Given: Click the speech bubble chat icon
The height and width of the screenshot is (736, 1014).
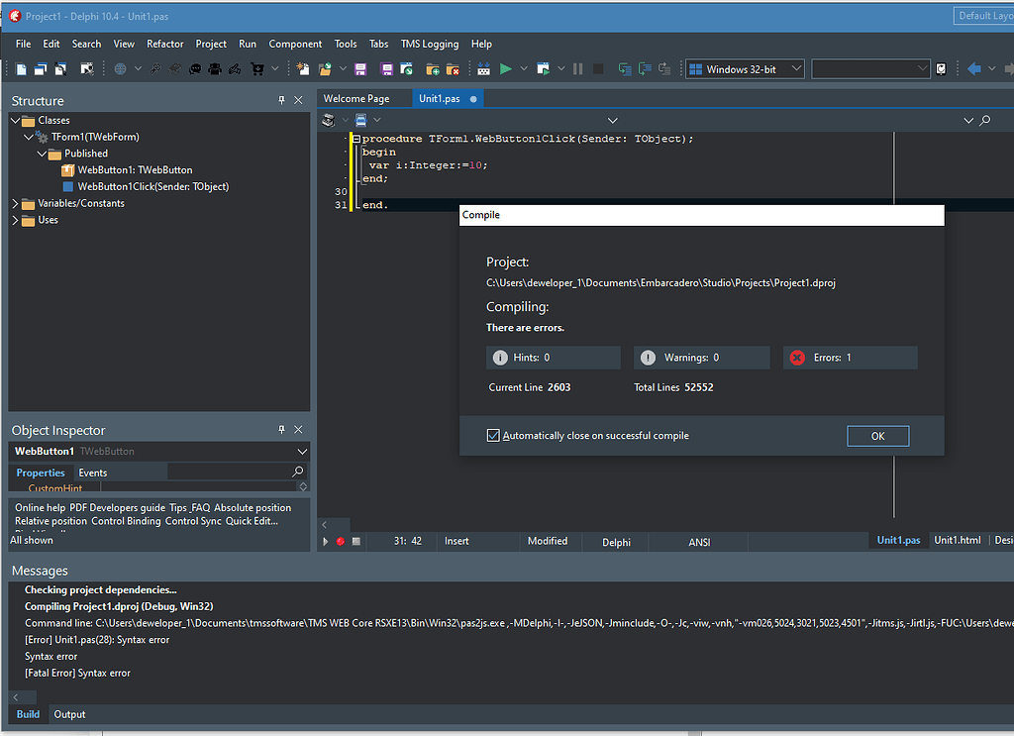Looking at the screenshot, I should click(195, 68).
